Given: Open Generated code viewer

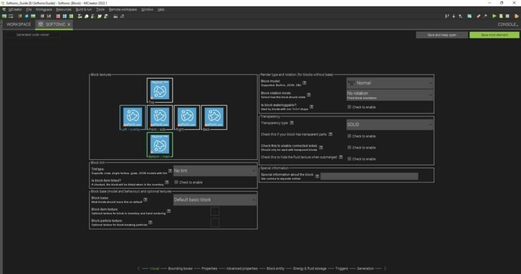Looking at the screenshot, I should point(33,35).
